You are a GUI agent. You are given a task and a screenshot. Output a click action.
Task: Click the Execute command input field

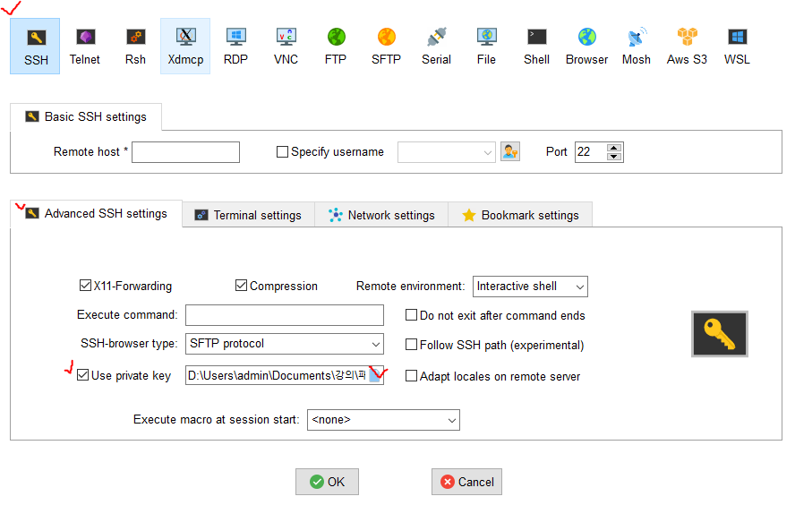click(285, 315)
